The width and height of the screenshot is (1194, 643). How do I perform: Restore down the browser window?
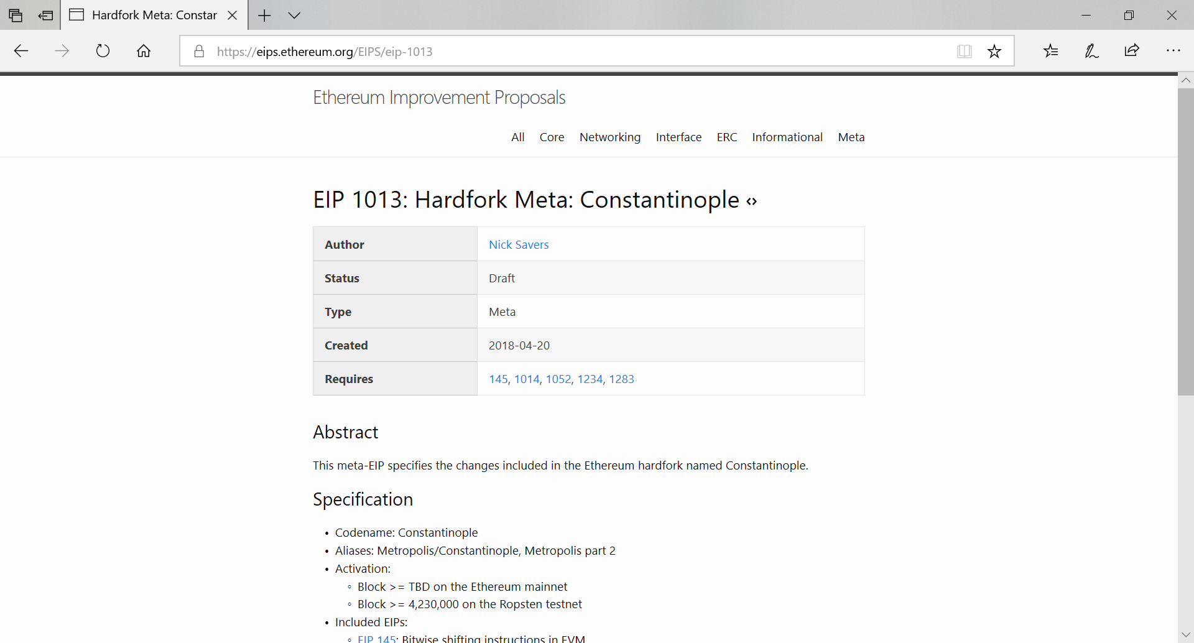(1129, 15)
